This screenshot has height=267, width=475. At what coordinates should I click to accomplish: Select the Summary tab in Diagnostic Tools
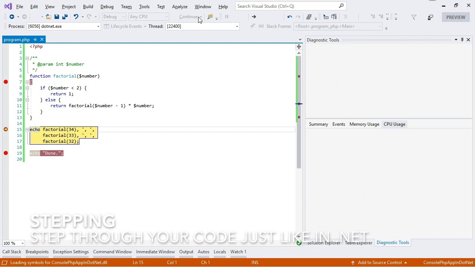318,124
